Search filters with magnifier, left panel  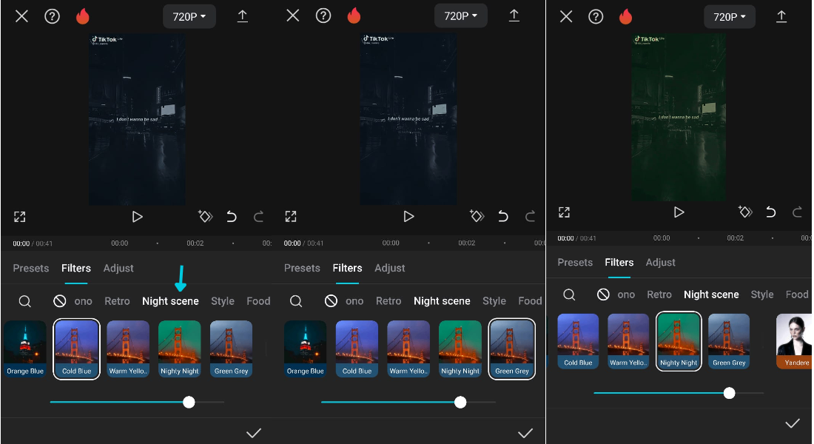point(25,301)
